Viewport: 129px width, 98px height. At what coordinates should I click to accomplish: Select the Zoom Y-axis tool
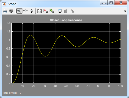click(x=32, y=11)
